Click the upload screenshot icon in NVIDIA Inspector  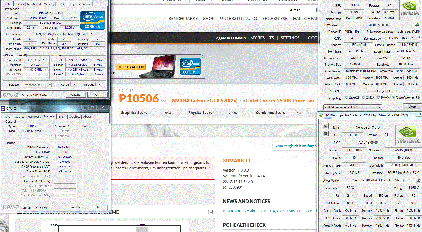(326, 126)
